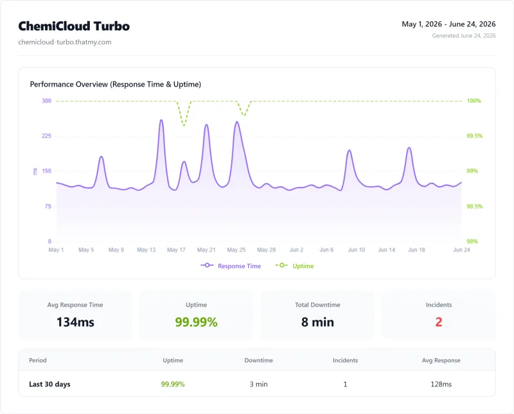Click the Avg Response Time card label
This screenshot has width=514, height=414.
pos(75,305)
